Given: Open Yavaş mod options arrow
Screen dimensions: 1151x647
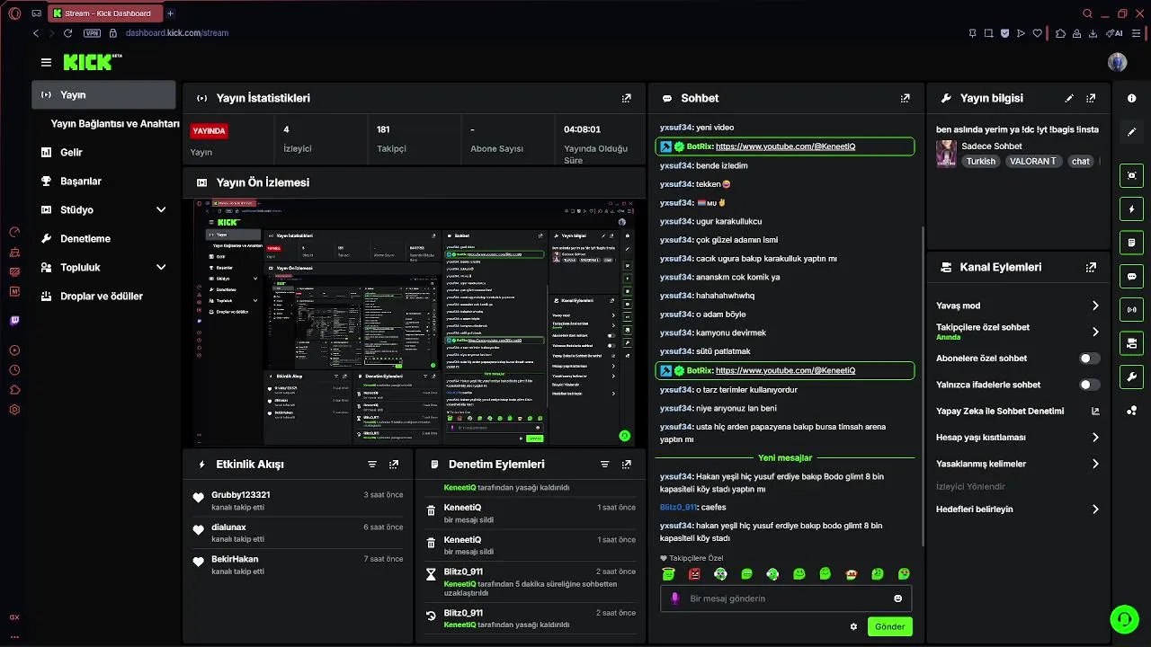Looking at the screenshot, I should [1095, 306].
